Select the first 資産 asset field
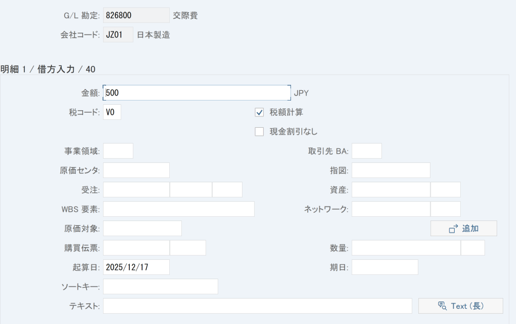516x324 pixels. (391, 190)
